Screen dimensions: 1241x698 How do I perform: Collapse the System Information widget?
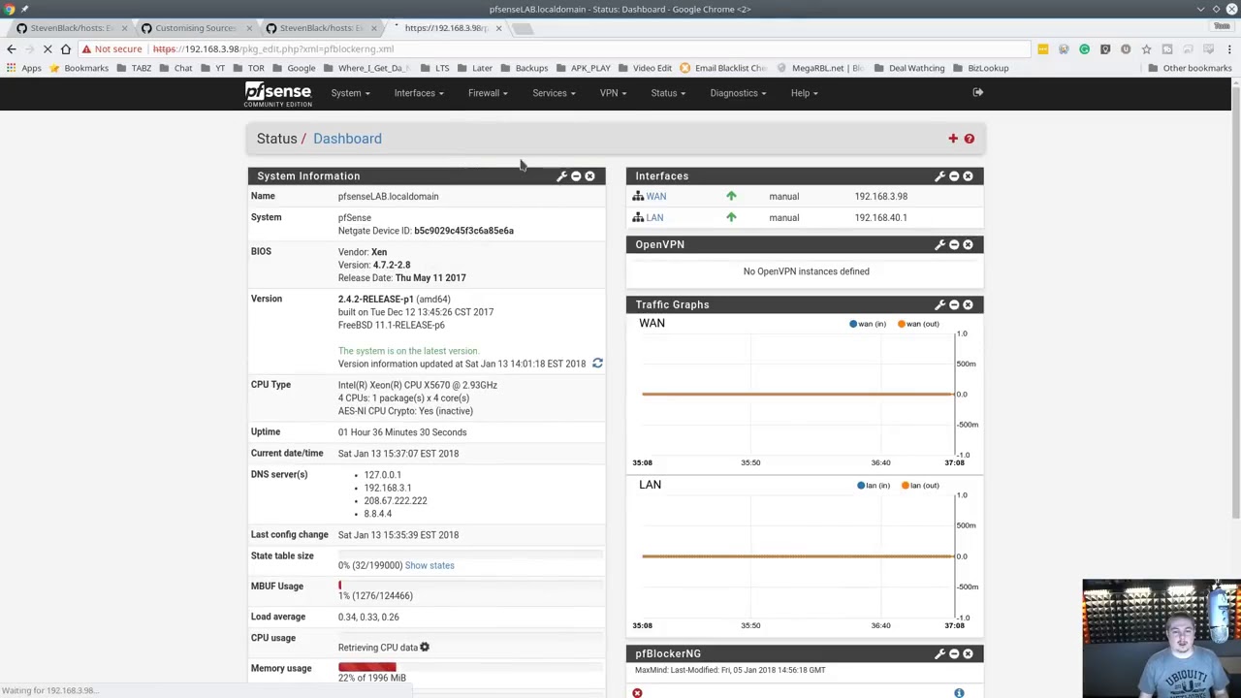(576, 176)
